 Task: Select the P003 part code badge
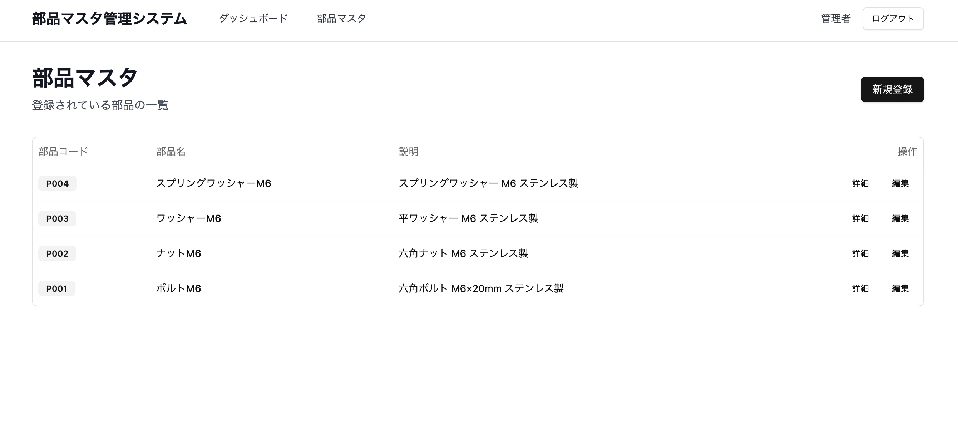57,218
